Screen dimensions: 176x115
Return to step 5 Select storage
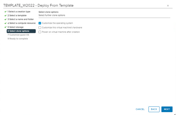[x=16, y=27]
